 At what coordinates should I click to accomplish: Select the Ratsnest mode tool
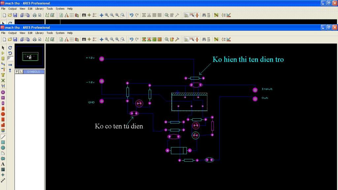click(3, 80)
